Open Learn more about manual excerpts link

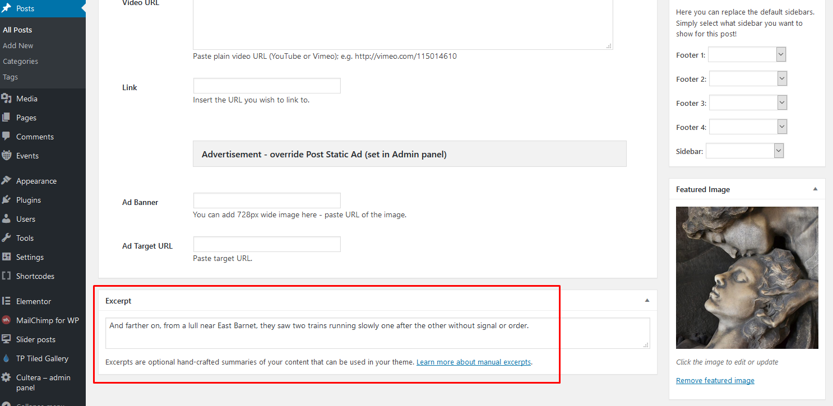point(474,362)
